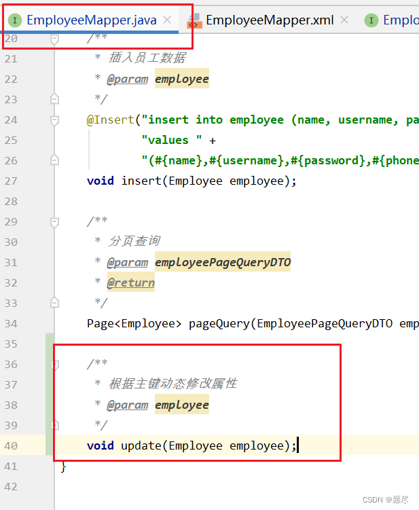Click the fold end marker at line 33
Screen dimensions: 419x510
54,303
